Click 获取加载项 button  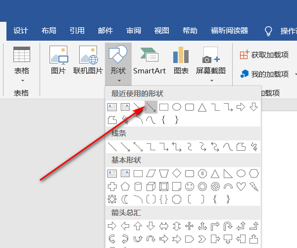pos(264,55)
